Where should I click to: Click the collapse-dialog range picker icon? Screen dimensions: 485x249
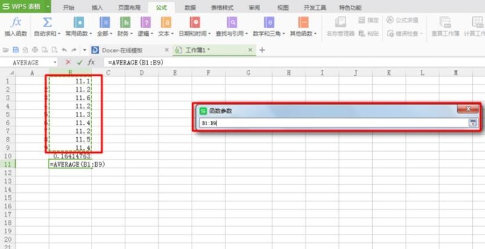pos(473,123)
